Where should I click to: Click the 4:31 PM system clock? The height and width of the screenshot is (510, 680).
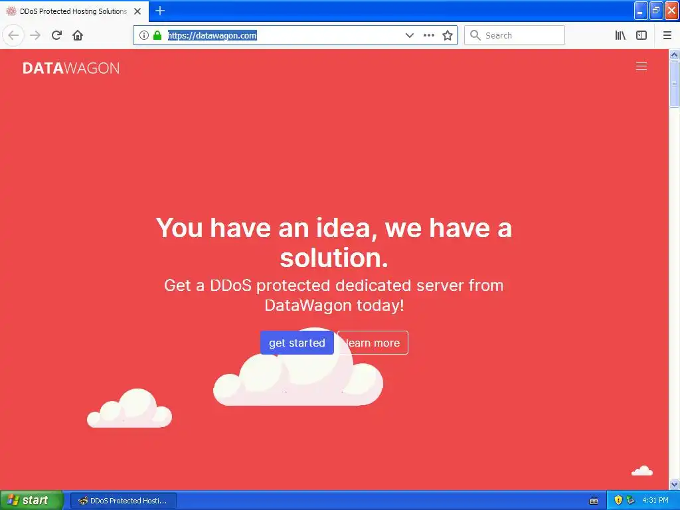click(655, 500)
